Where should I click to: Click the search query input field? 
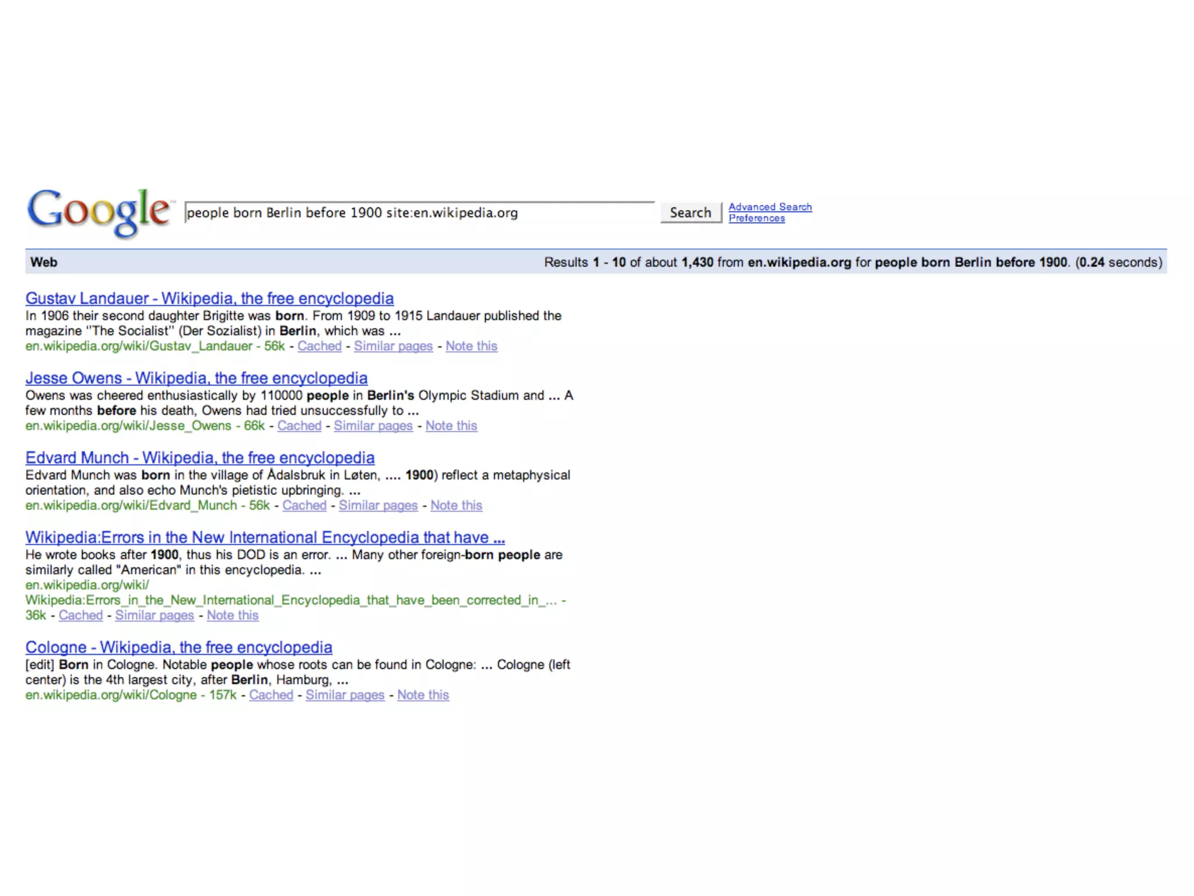pyautogui.click(x=420, y=212)
